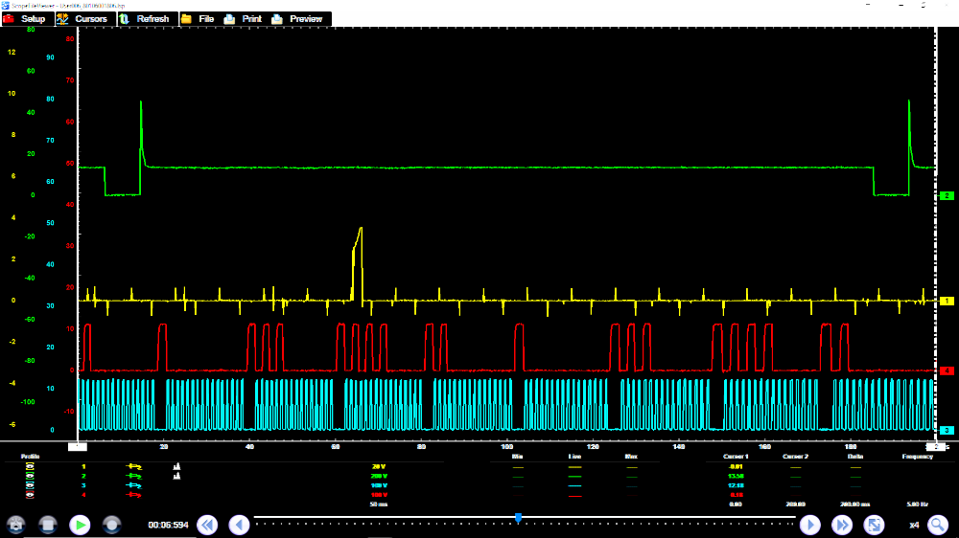Image resolution: width=959 pixels, height=538 pixels.
Task: Hide the green channel 2 trace
Action: click(x=29, y=476)
